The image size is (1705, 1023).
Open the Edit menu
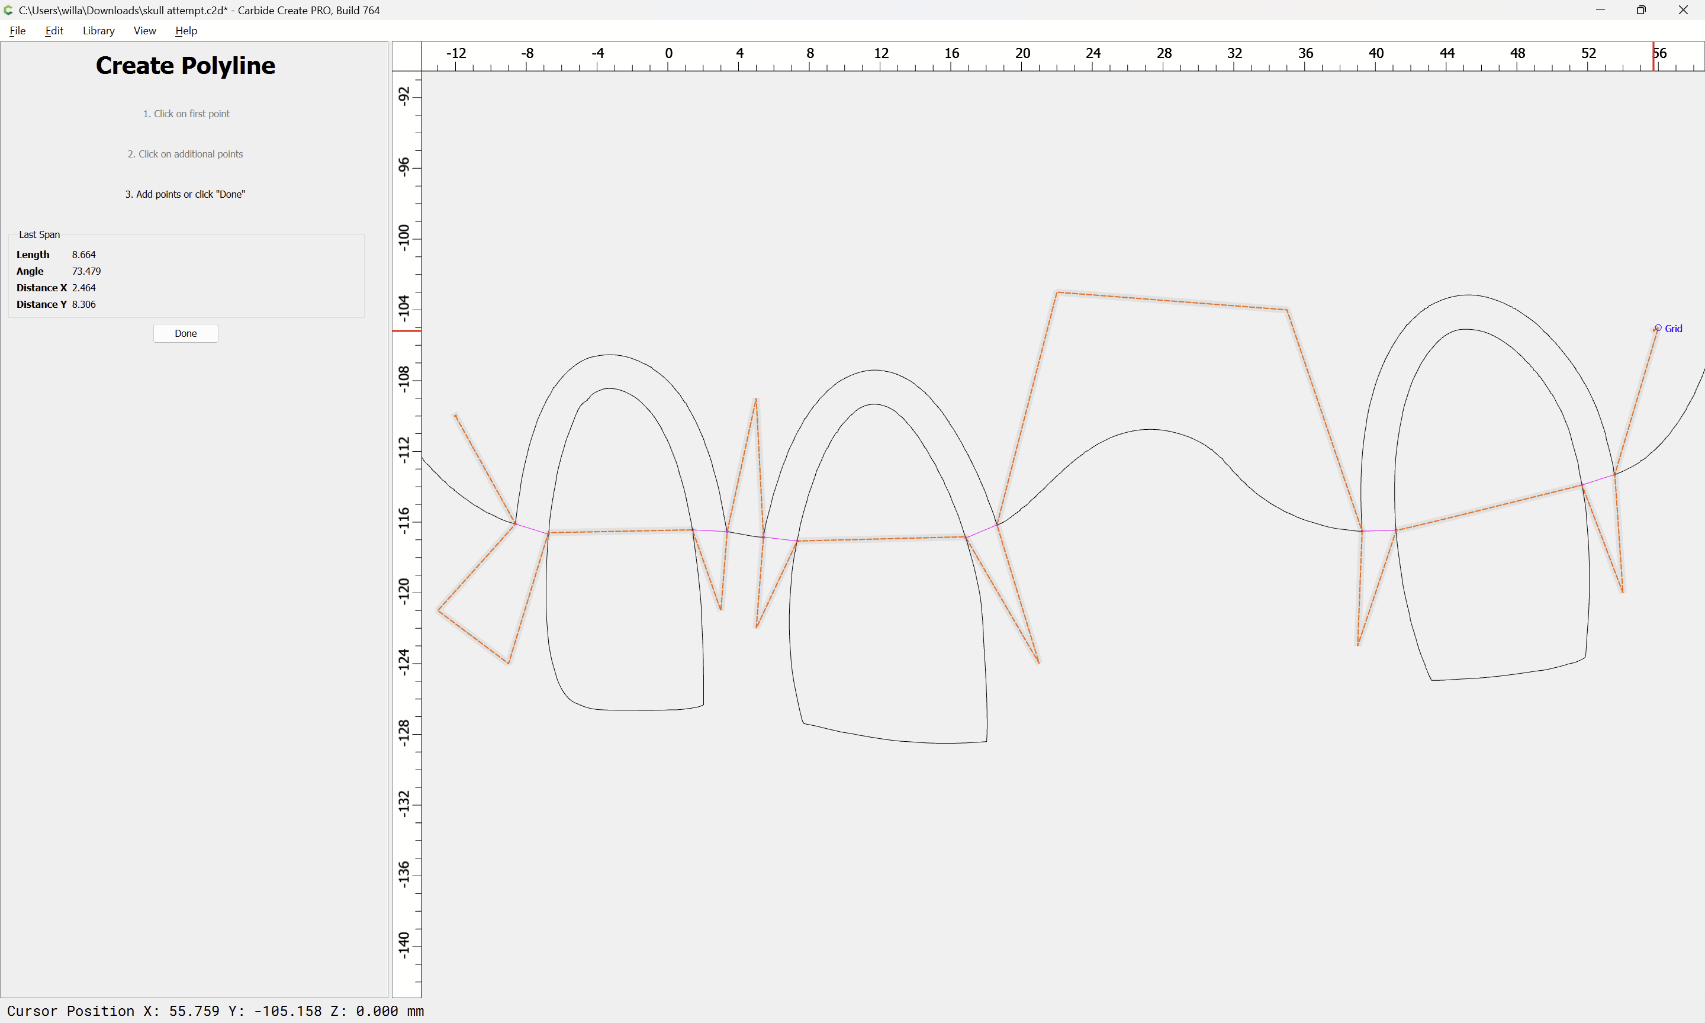pos(54,30)
